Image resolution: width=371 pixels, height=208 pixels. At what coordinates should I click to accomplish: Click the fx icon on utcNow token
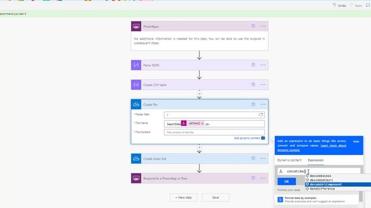(x=184, y=123)
